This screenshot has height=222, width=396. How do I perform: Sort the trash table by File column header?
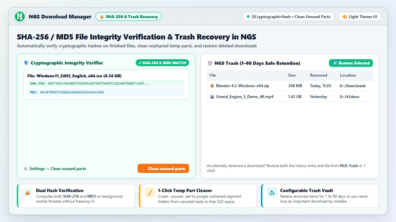coord(213,75)
